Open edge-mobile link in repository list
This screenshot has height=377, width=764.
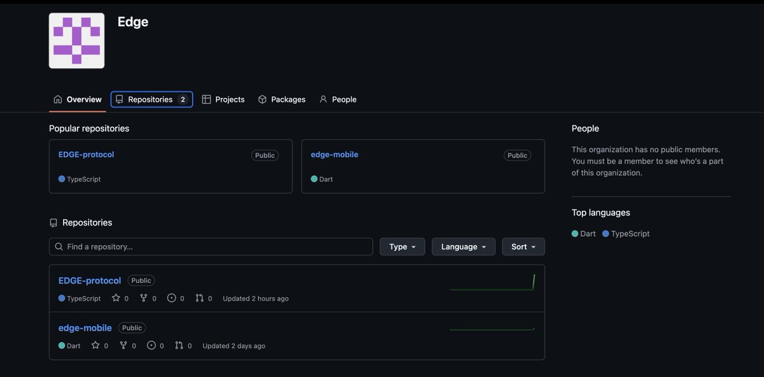point(85,327)
